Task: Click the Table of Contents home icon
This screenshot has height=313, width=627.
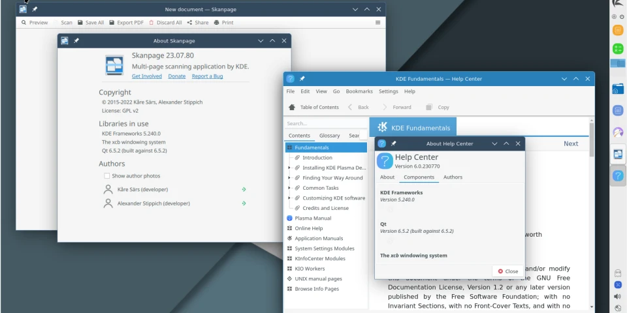Action: (x=292, y=107)
